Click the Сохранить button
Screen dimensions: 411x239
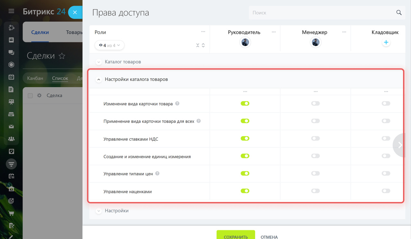[x=236, y=235]
